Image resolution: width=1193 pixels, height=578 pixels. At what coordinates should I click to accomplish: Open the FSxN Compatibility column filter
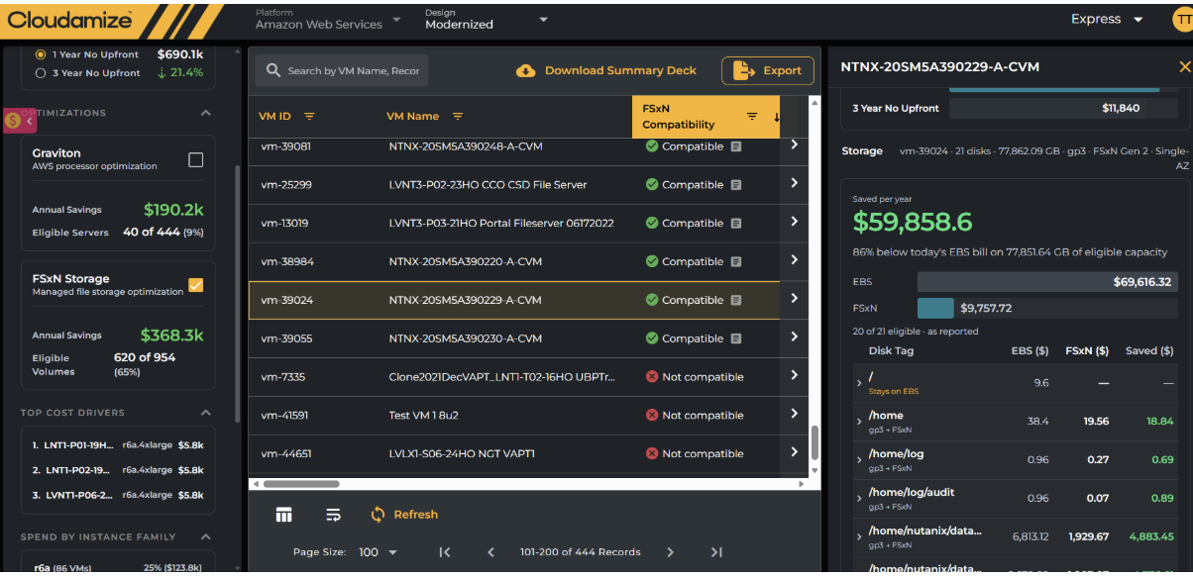[x=752, y=117]
